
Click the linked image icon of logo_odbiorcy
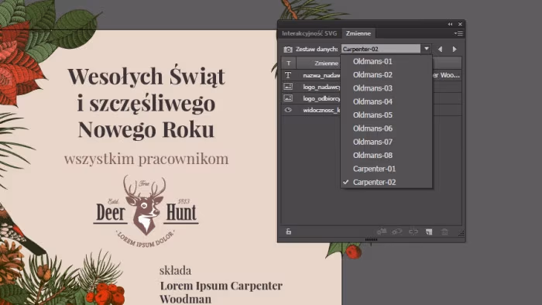coord(288,98)
